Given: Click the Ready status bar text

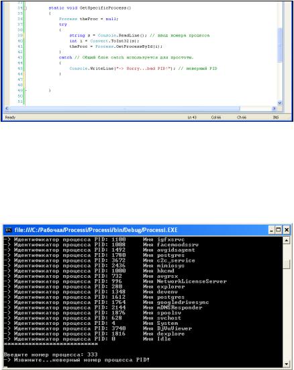Looking at the screenshot, I should click(x=10, y=117).
